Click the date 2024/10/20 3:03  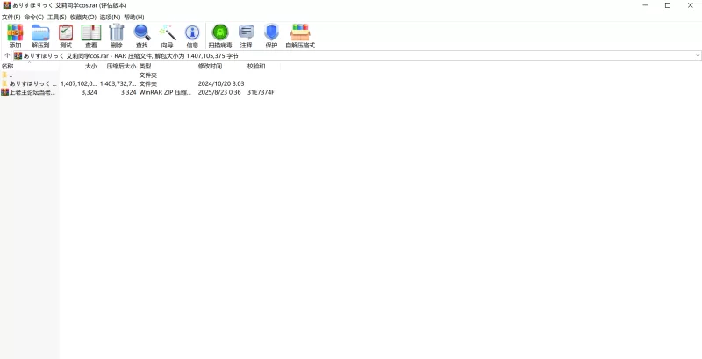point(221,83)
